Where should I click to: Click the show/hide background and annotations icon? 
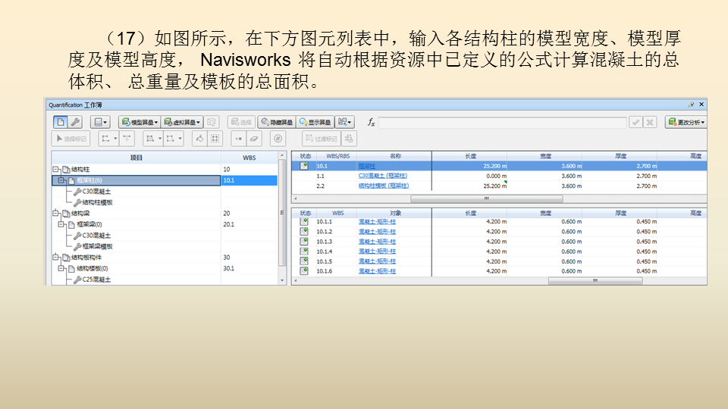pyautogui.click(x=349, y=138)
